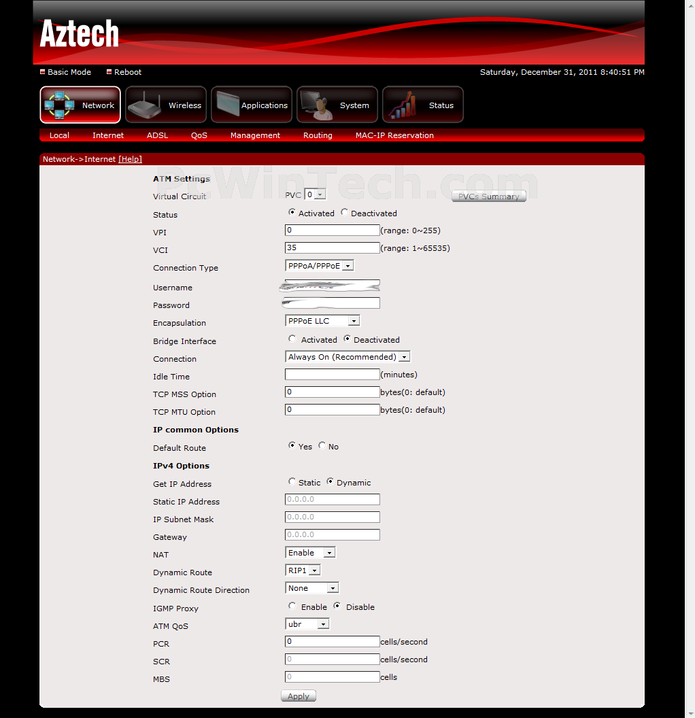Click the Gateway field
The width and height of the screenshot is (695, 718).
point(333,535)
